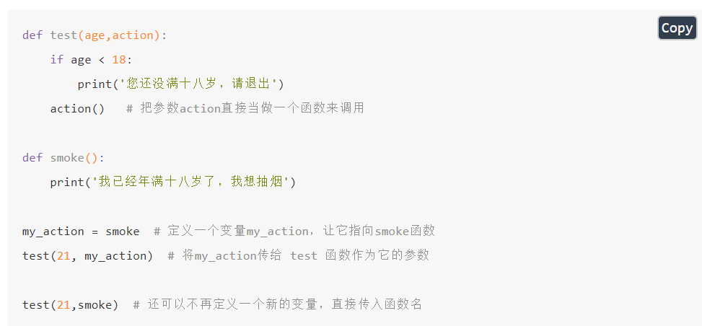Click the 'if age < 18' line
The width and height of the screenshot is (702, 326).
point(92,60)
